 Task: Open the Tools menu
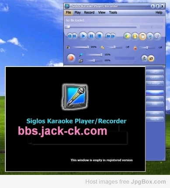click(113, 13)
